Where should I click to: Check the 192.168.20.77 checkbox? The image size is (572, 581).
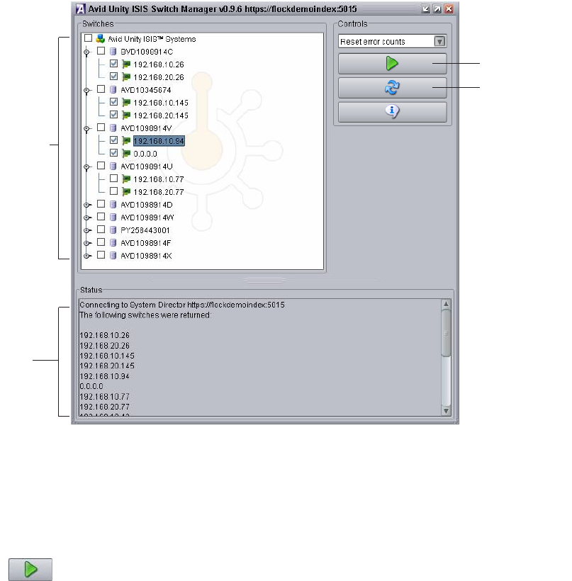[114, 191]
